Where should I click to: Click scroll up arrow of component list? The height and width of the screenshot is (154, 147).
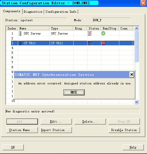point(137,29)
